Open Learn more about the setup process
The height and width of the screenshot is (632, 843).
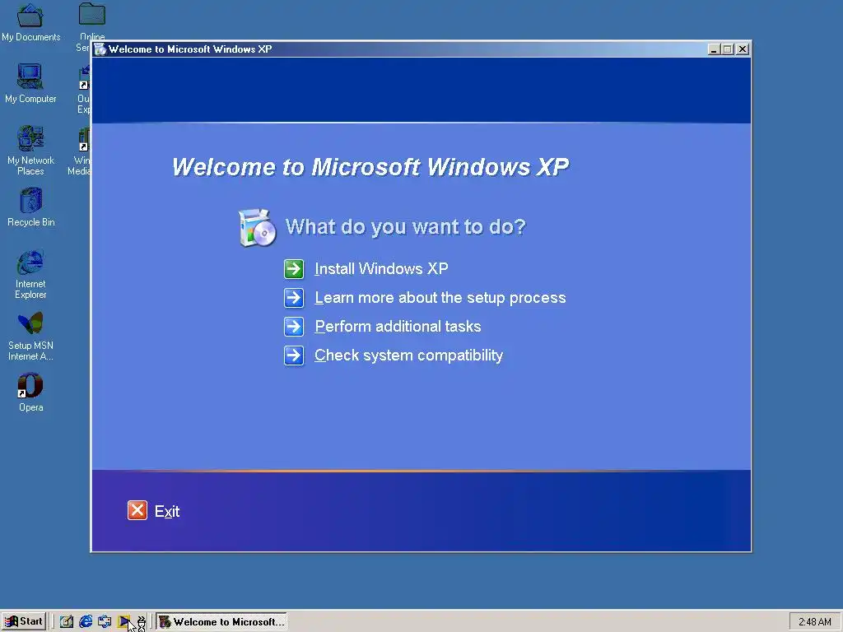(440, 298)
